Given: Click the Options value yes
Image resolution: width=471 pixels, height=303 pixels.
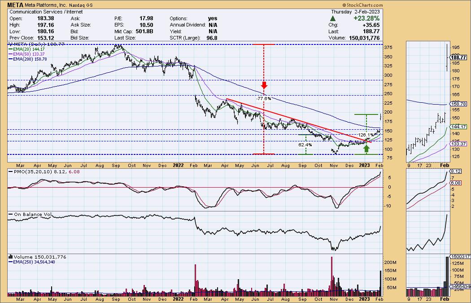Looking at the screenshot, I should point(212,18).
